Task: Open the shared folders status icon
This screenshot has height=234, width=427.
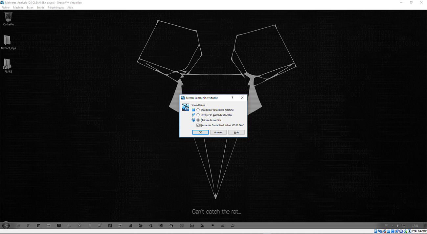Action: [x=389, y=231]
